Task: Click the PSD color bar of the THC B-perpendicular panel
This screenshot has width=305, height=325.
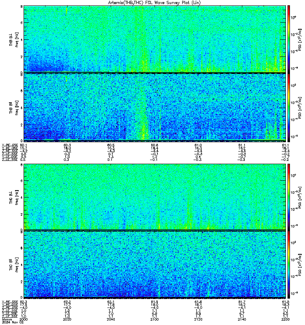Action: [289, 197]
